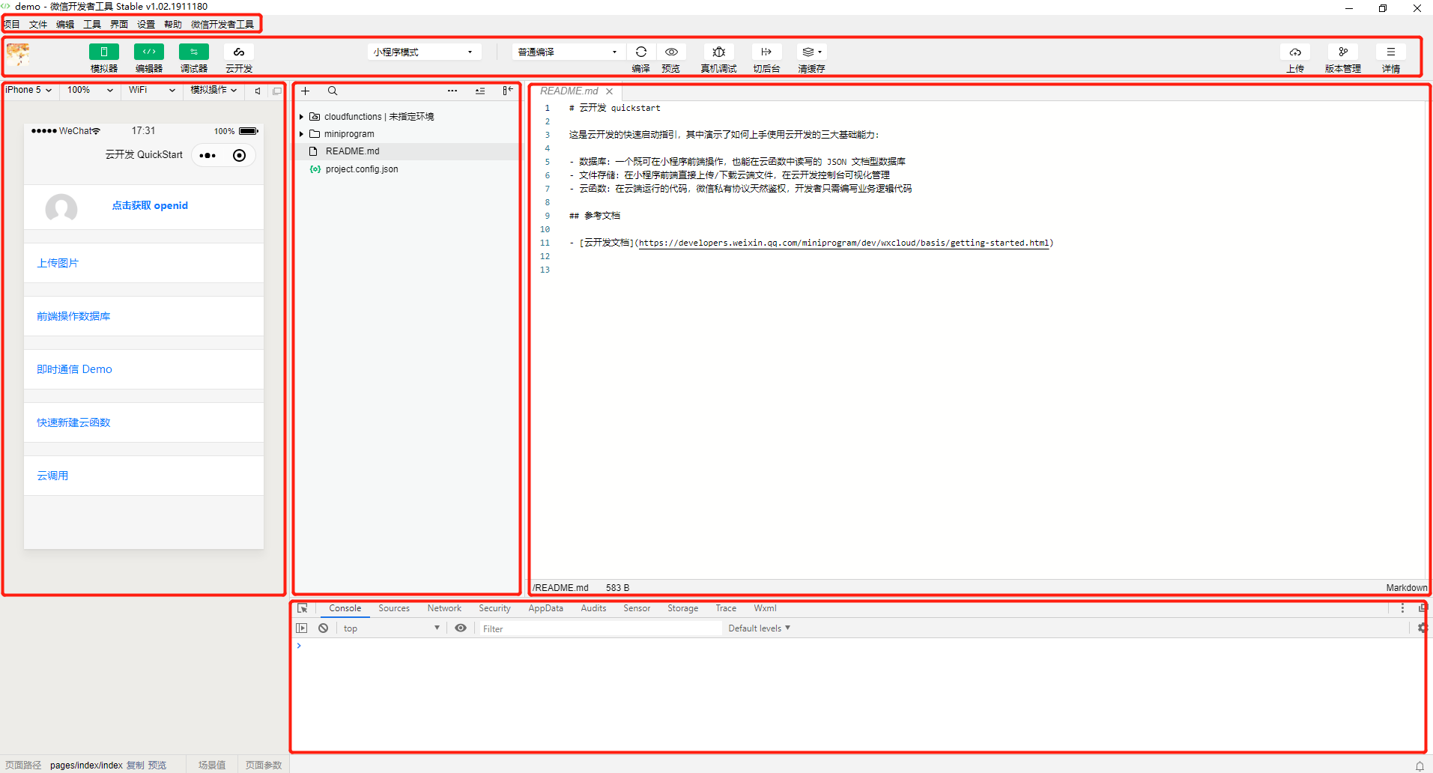Image resolution: width=1433 pixels, height=773 pixels.
Task: Open the top context dropdown
Action: click(390, 628)
